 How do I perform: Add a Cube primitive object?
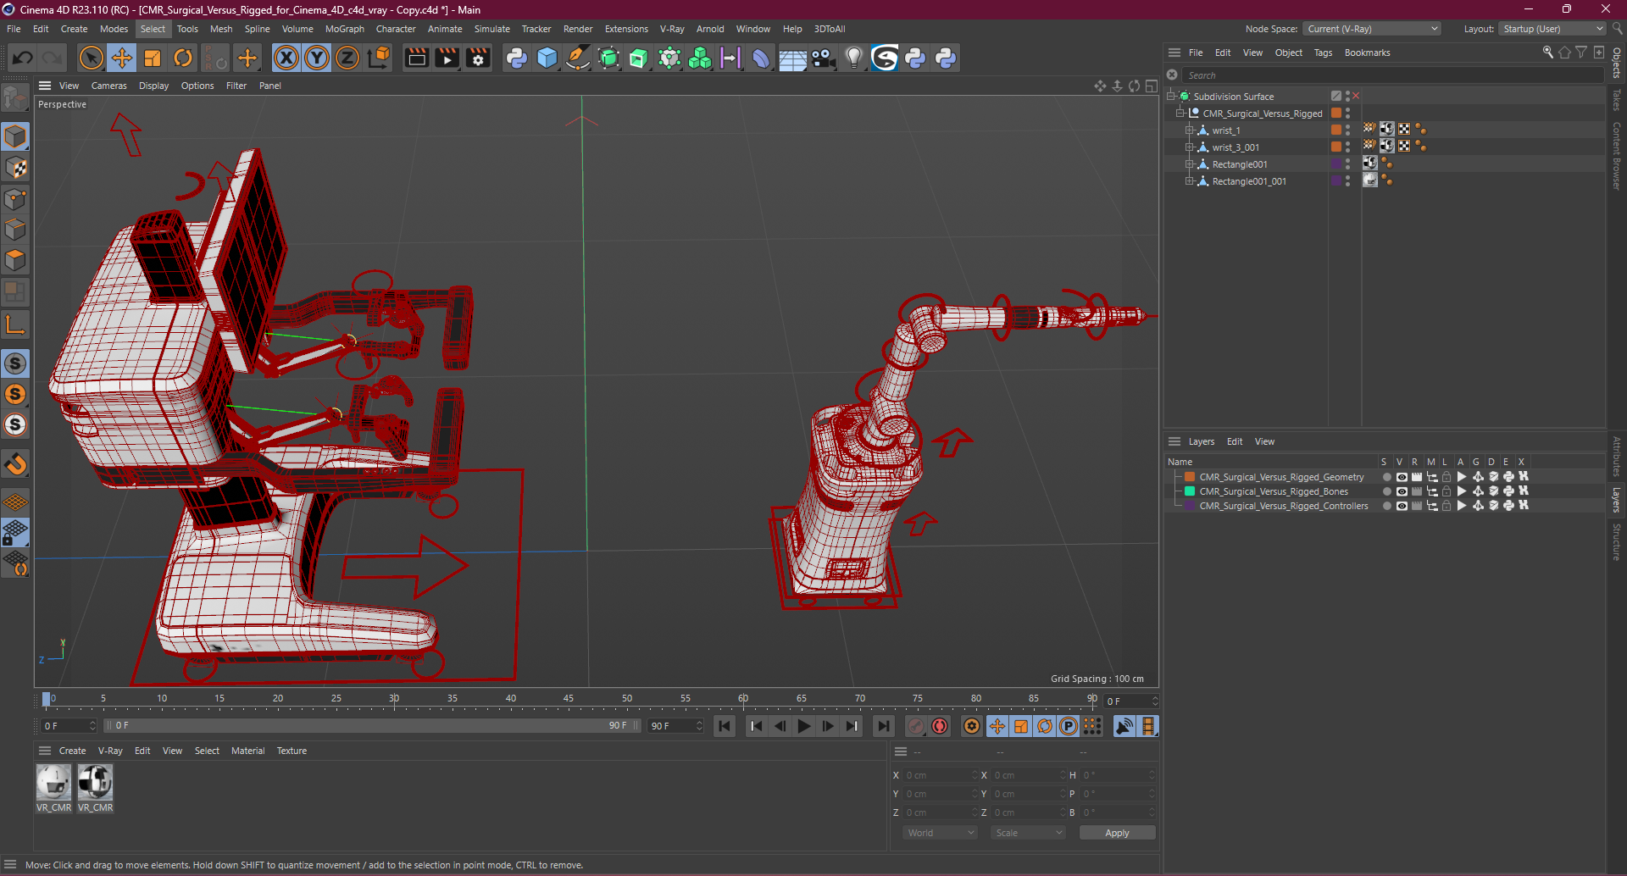547,58
